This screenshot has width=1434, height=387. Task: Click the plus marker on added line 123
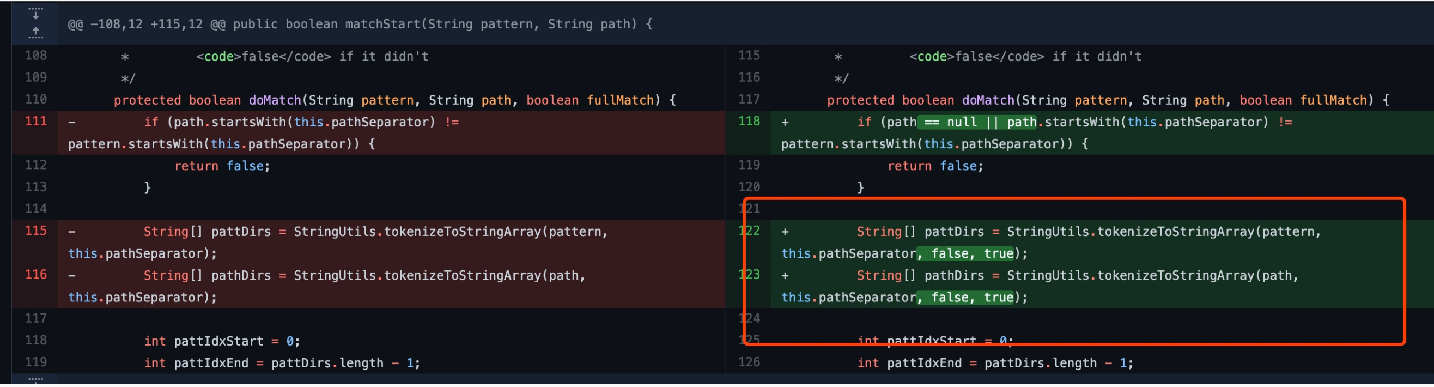(x=785, y=276)
